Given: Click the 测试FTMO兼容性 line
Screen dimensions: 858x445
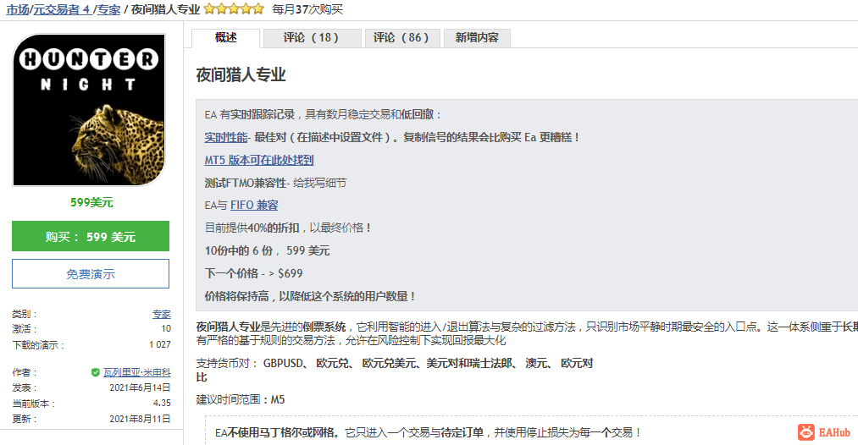Looking at the screenshot, I should [x=275, y=183].
